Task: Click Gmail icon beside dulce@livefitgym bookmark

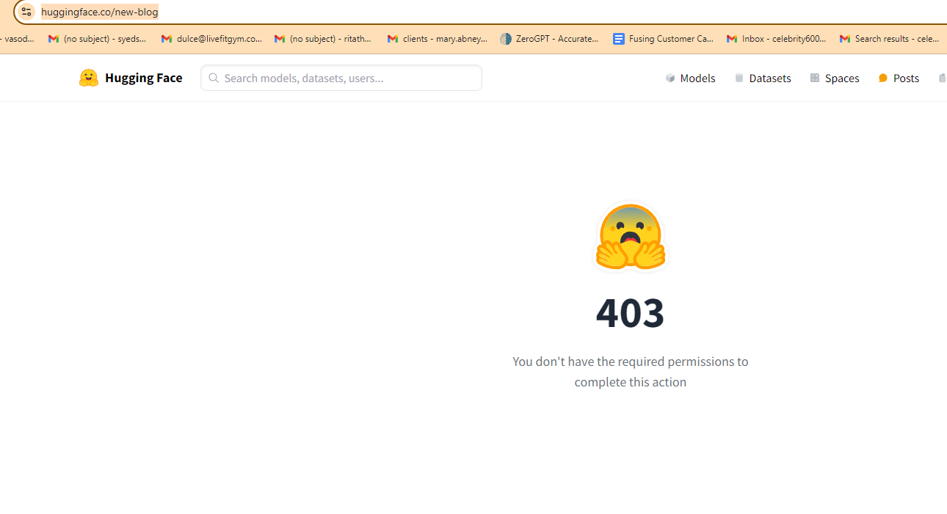Action: 167,39
